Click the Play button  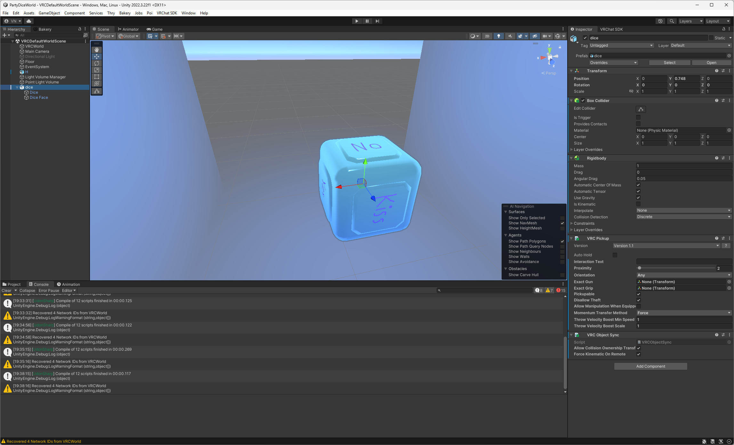[357, 21]
